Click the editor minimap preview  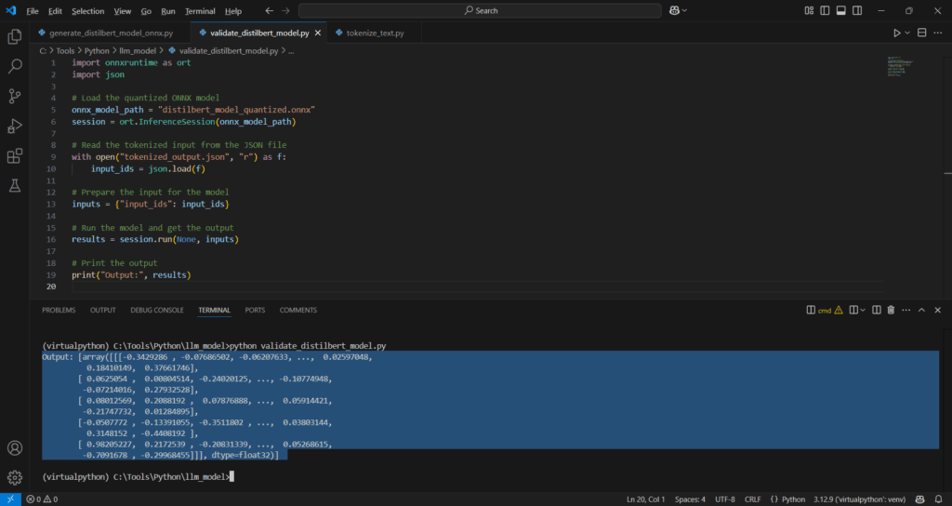tap(900, 66)
